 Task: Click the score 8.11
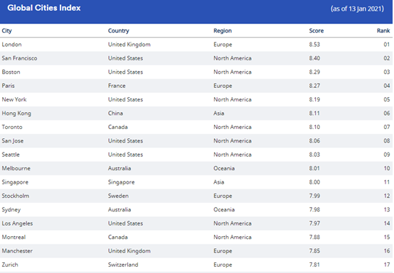(x=314, y=113)
